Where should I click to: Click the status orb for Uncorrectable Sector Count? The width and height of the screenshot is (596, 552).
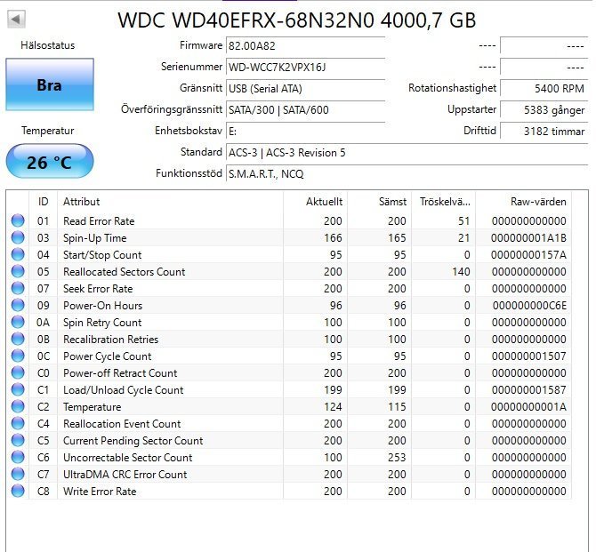(x=18, y=458)
